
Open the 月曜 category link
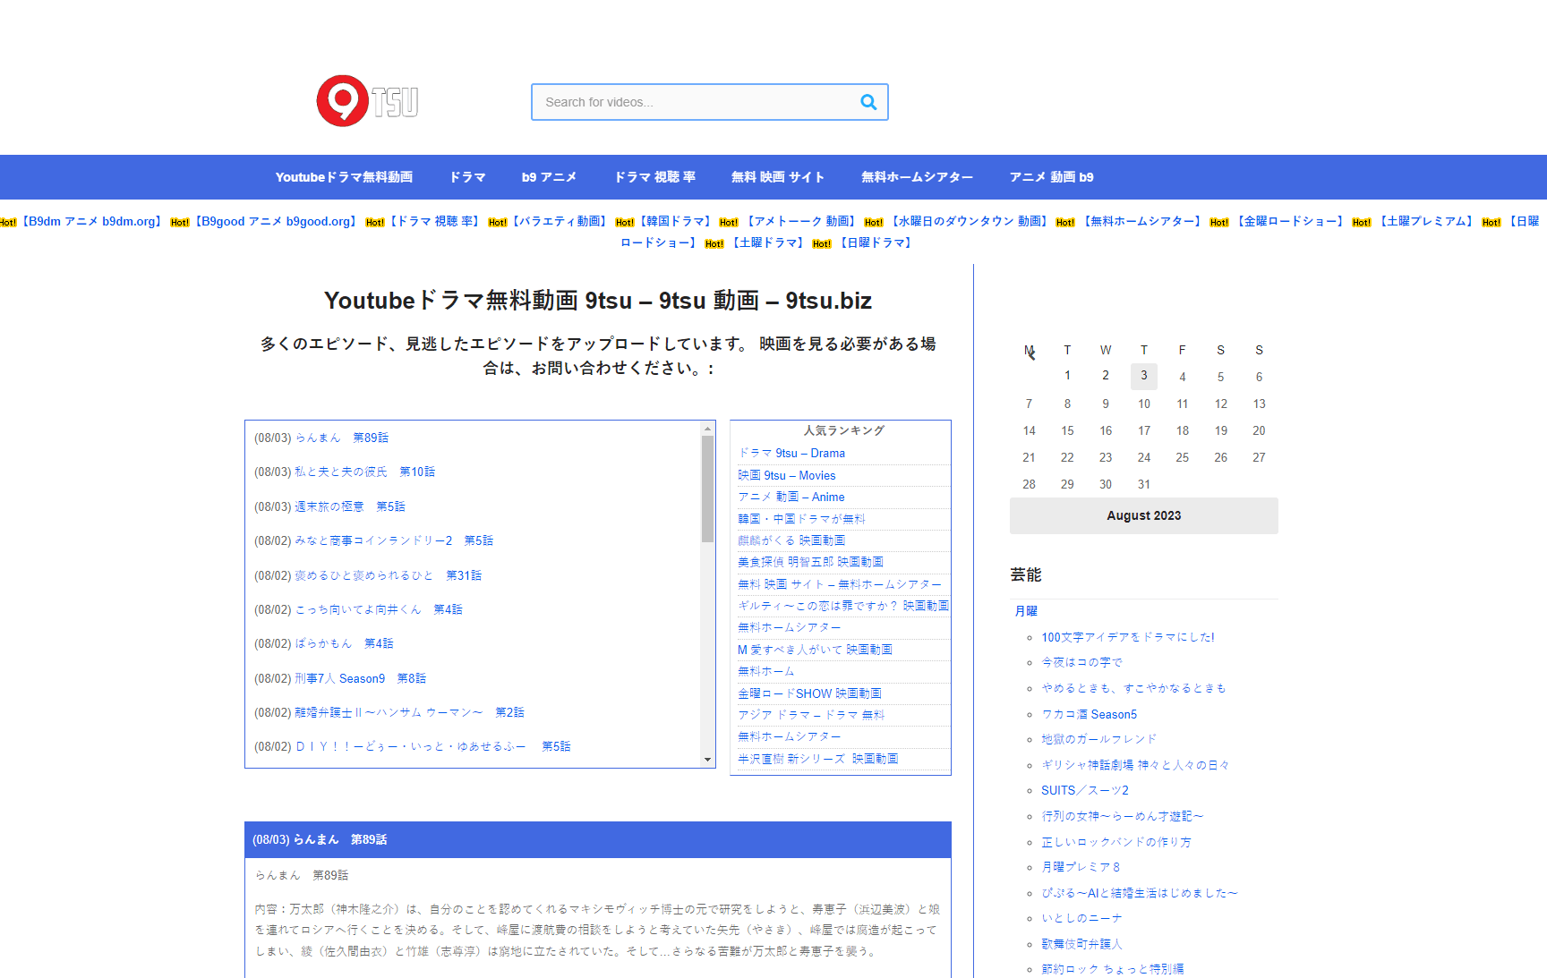coord(1026,611)
